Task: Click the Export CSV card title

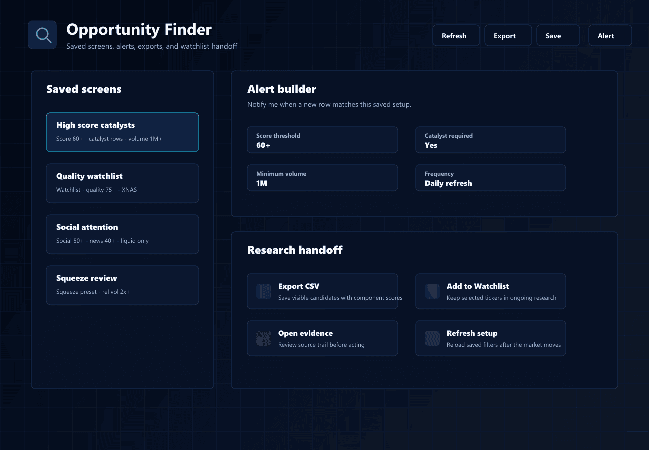Action: click(x=299, y=286)
